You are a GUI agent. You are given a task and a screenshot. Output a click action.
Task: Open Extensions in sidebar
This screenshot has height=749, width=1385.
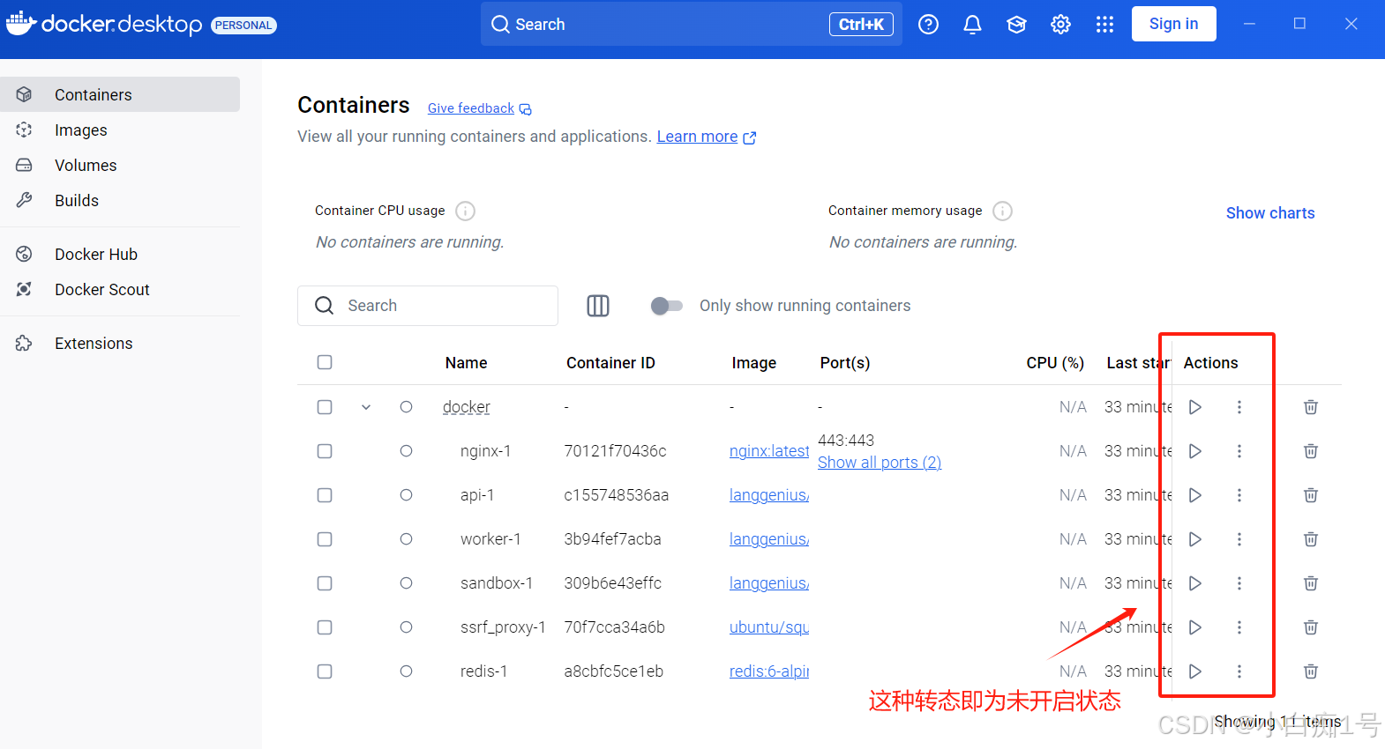[120, 343]
